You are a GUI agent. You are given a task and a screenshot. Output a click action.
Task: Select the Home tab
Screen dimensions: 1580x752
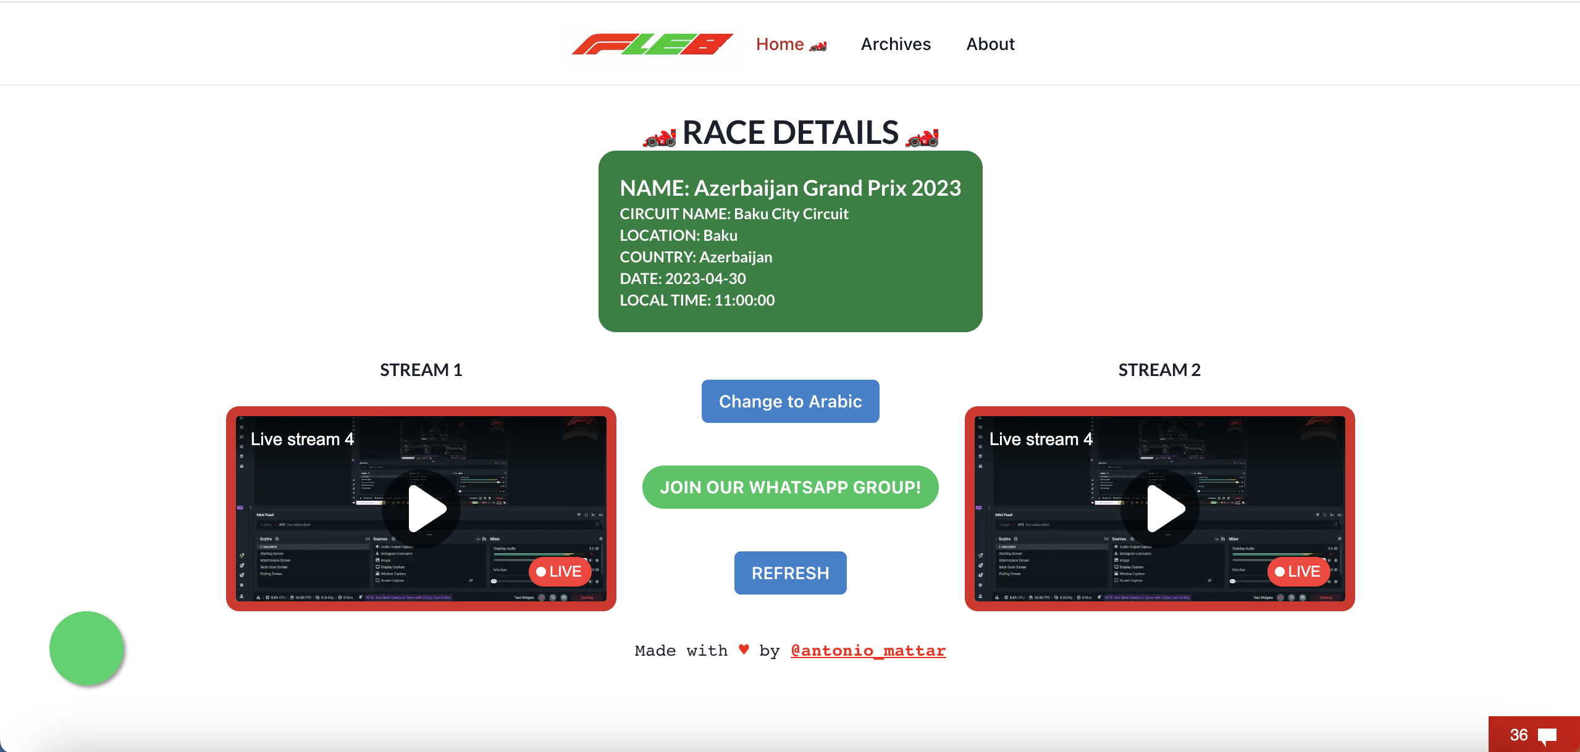coord(779,44)
